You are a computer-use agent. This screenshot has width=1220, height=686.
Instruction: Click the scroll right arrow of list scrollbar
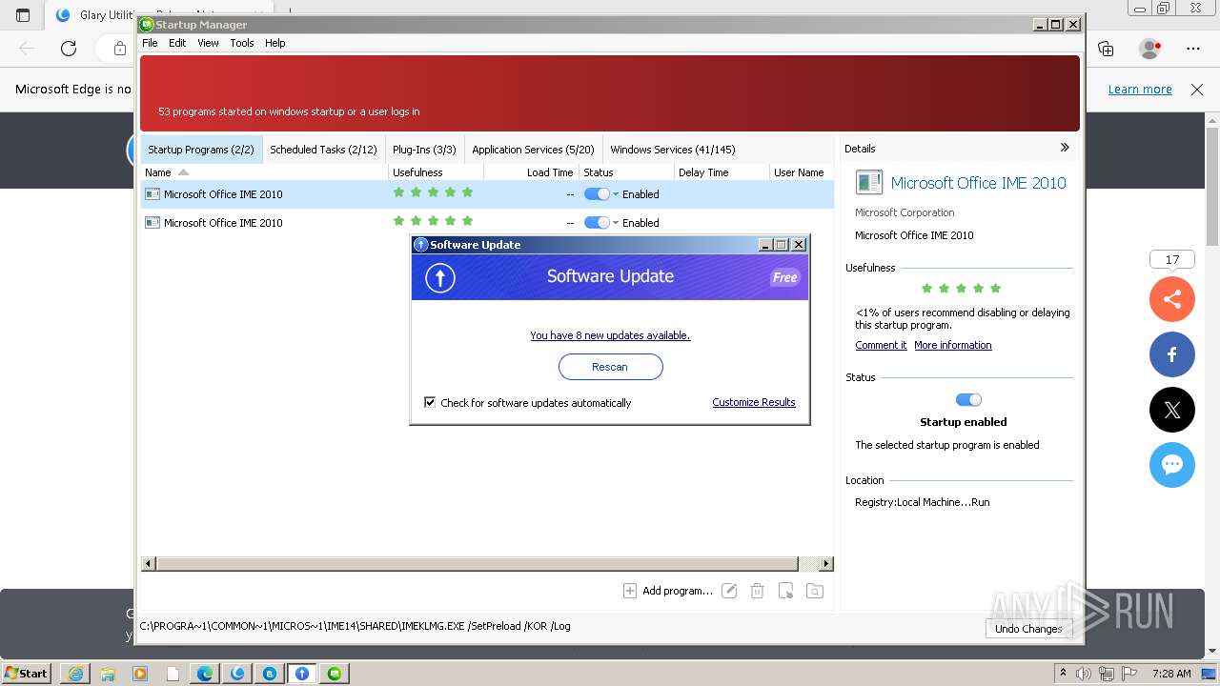[x=826, y=563]
